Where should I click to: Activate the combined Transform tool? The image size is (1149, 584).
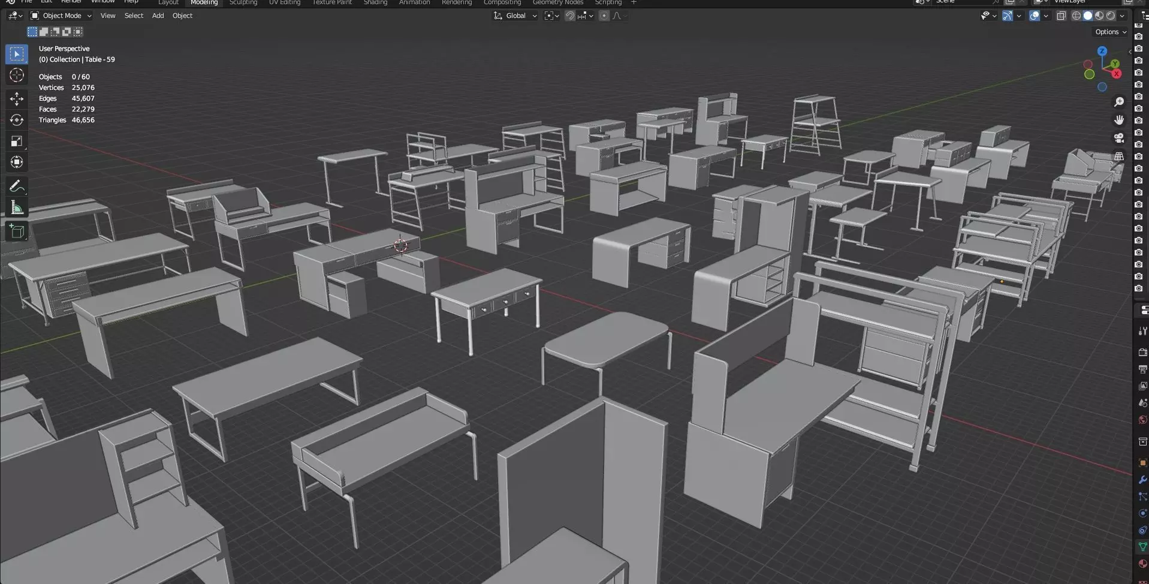[17, 162]
